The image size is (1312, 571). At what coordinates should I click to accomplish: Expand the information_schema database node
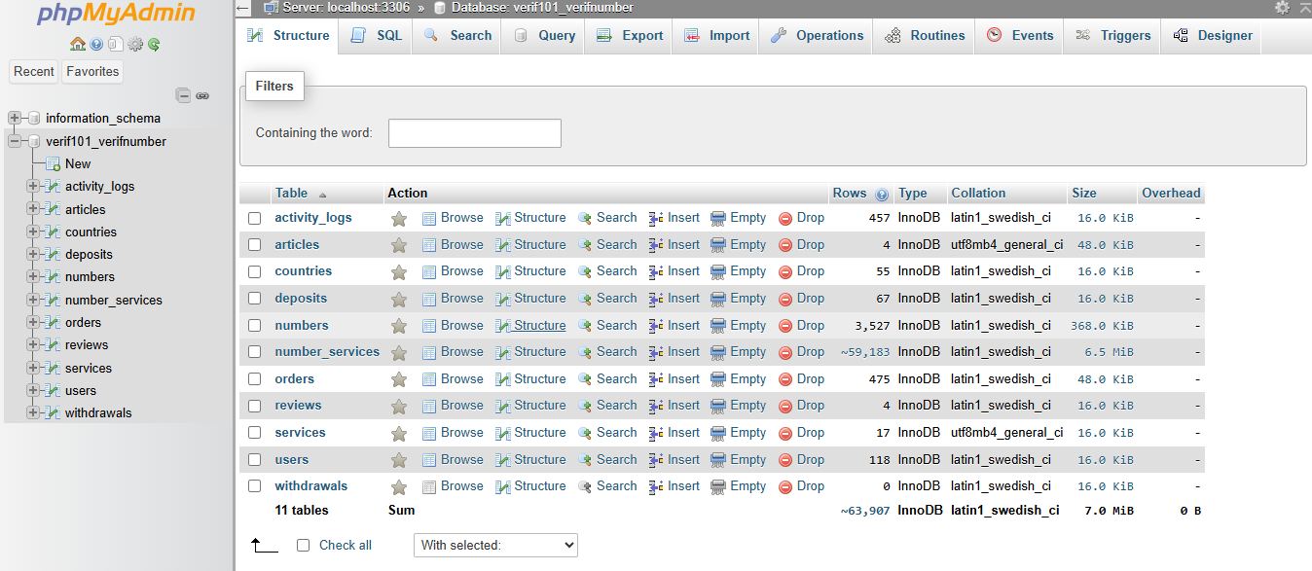15,118
